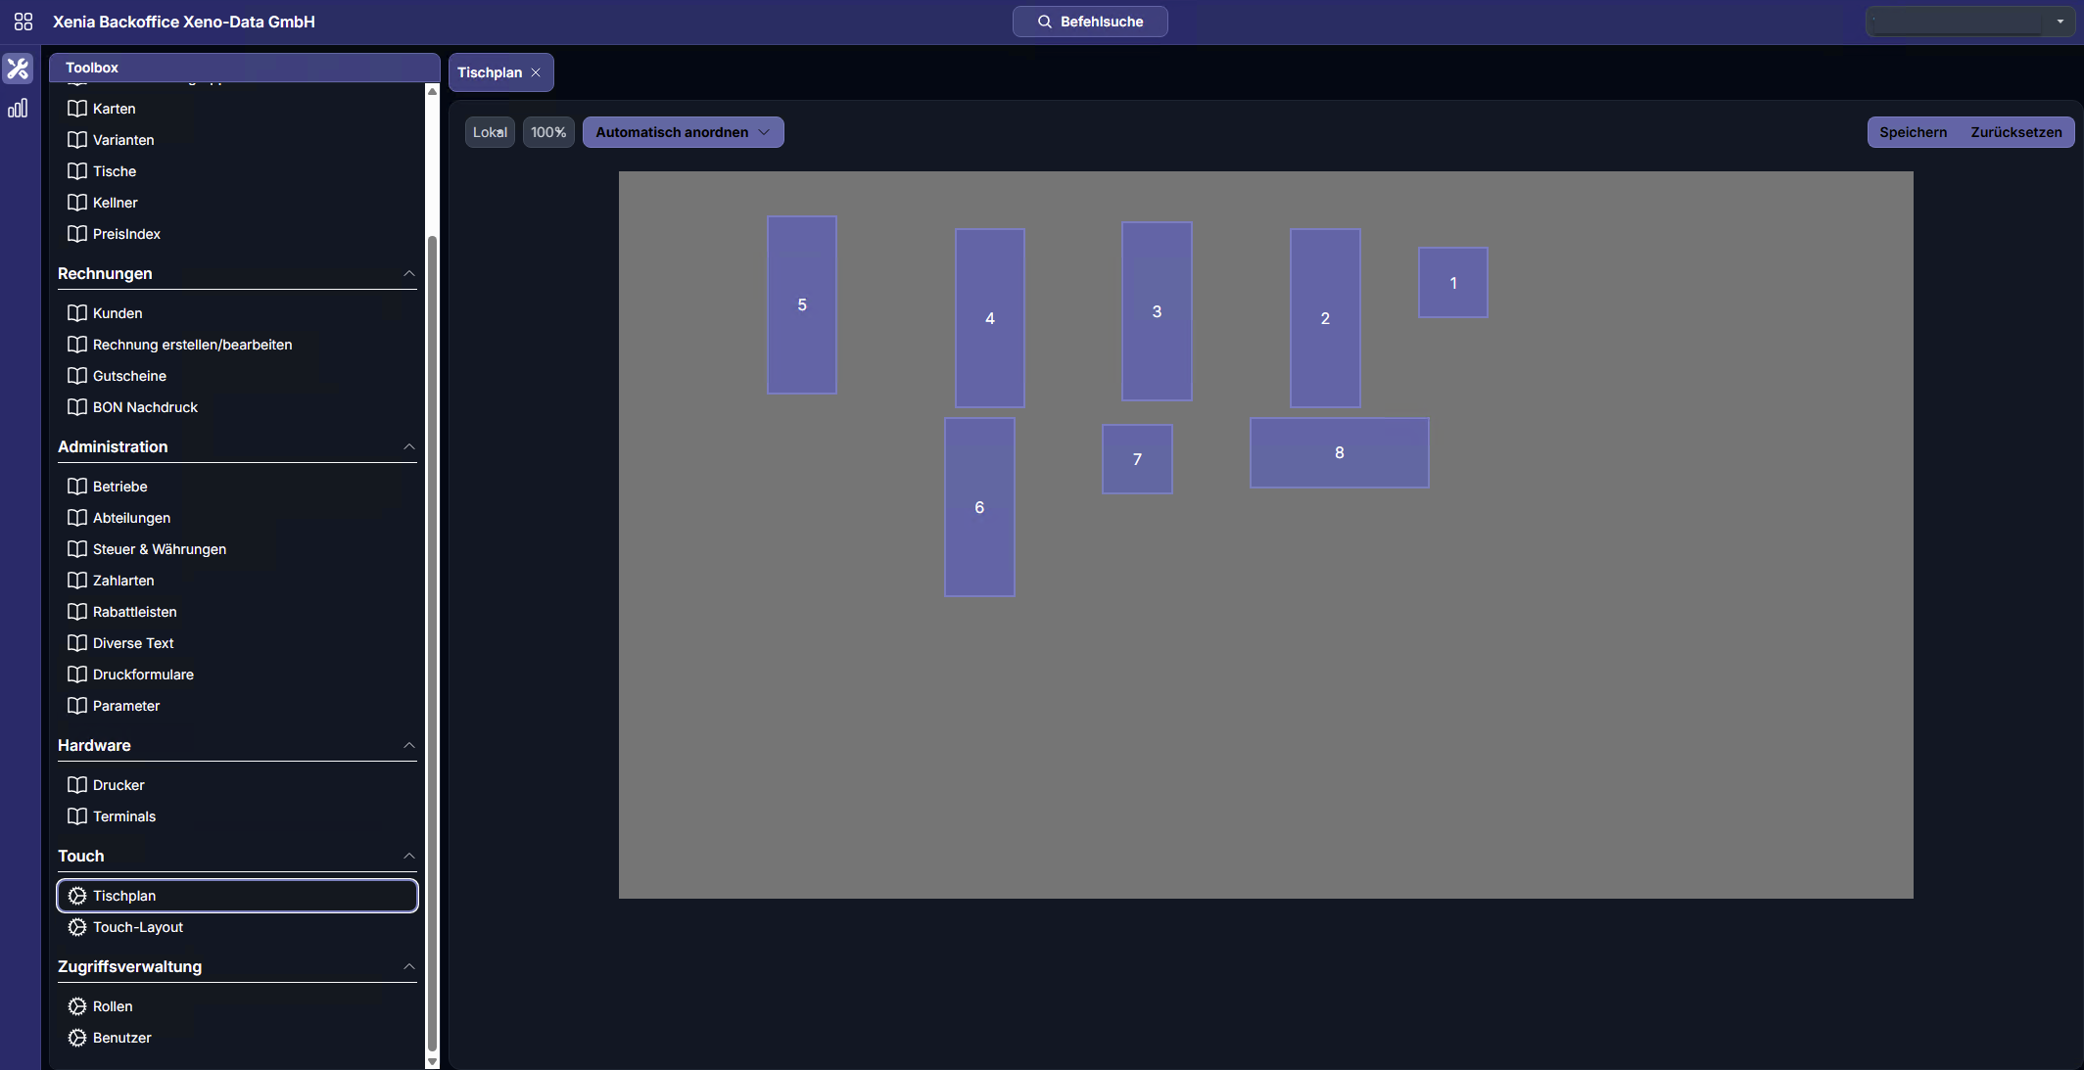The image size is (2084, 1070).
Task: Switch to the Tischplan tab
Action: click(490, 72)
